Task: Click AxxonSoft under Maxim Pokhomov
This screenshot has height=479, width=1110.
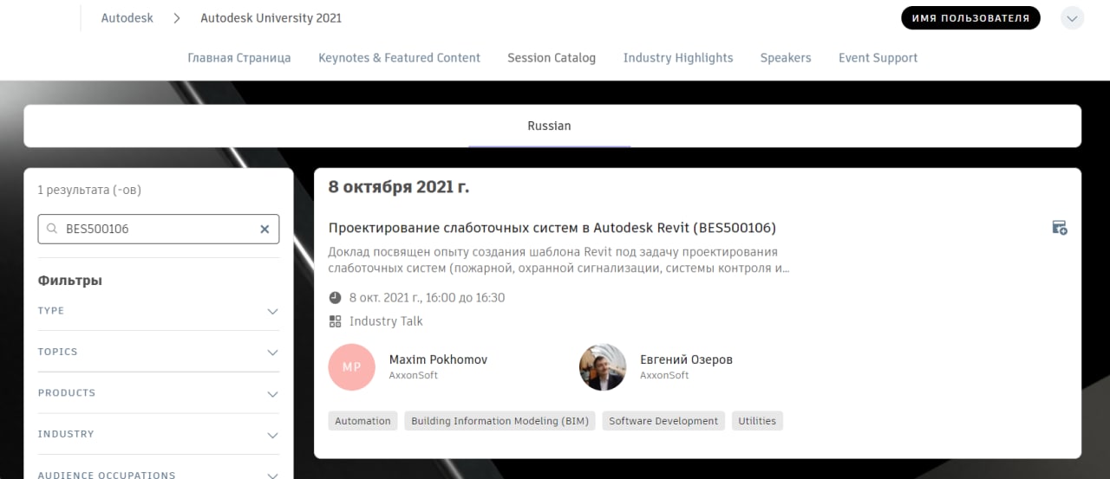Action: tap(414, 375)
